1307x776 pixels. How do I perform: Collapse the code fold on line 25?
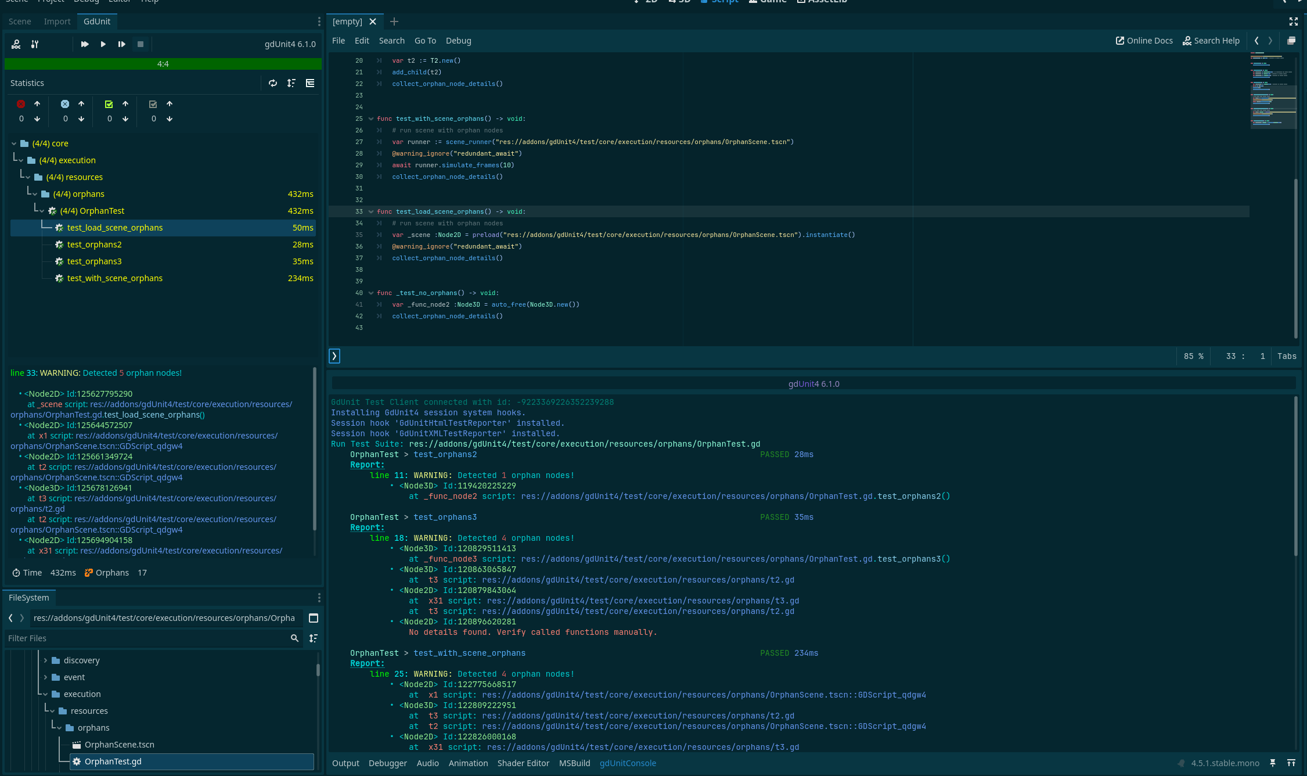click(370, 119)
